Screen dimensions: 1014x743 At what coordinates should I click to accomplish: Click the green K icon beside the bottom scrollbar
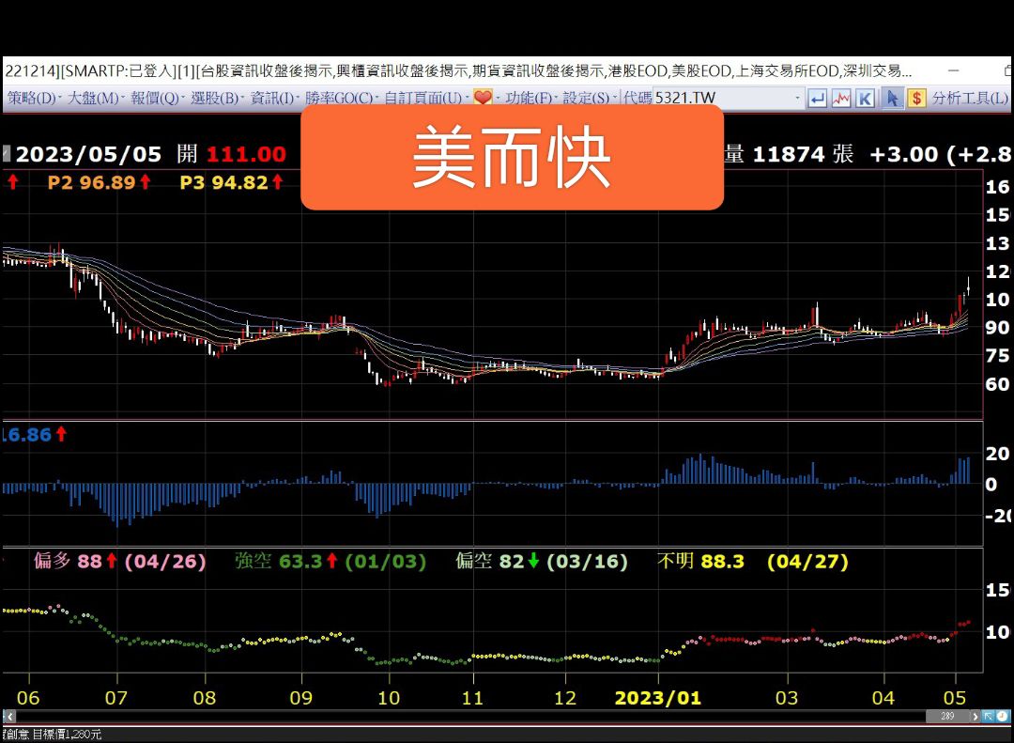click(x=989, y=717)
